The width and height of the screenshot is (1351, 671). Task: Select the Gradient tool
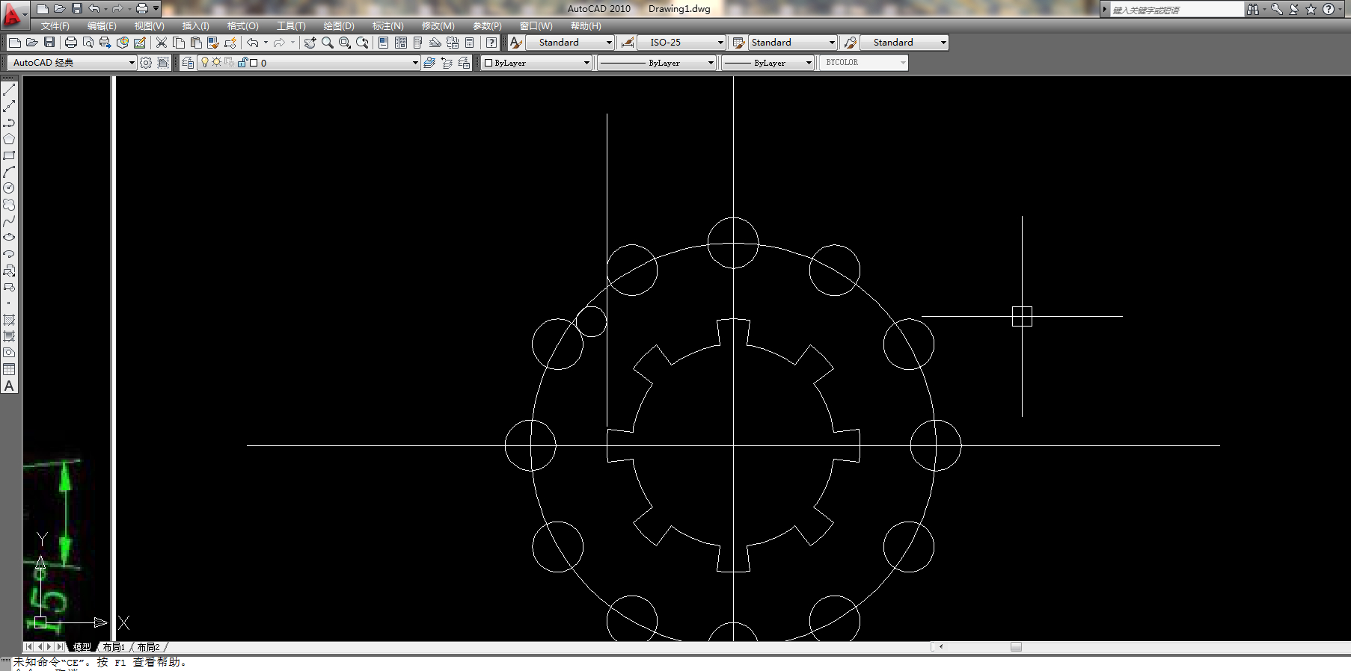tap(9, 336)
